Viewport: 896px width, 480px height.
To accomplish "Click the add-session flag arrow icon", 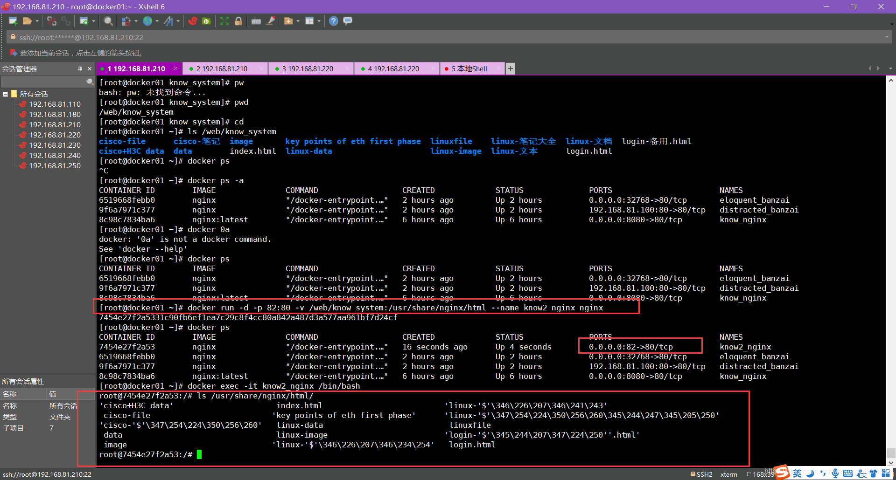I will pyautogui.click(x=14, y=53).
